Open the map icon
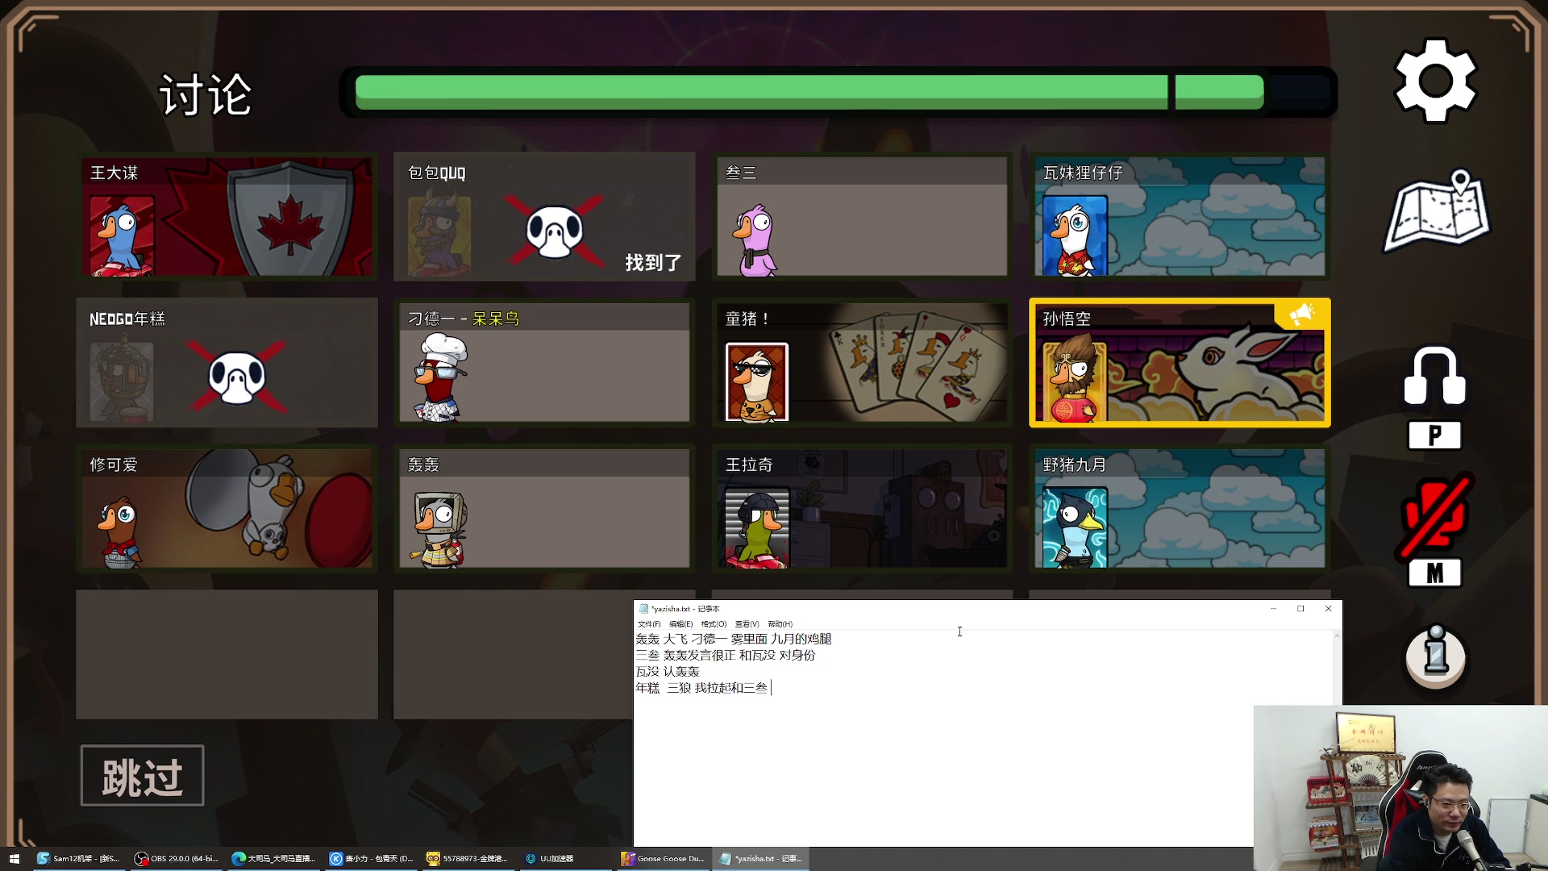This screenshot has width=1548, height=871. point(1437,210)
